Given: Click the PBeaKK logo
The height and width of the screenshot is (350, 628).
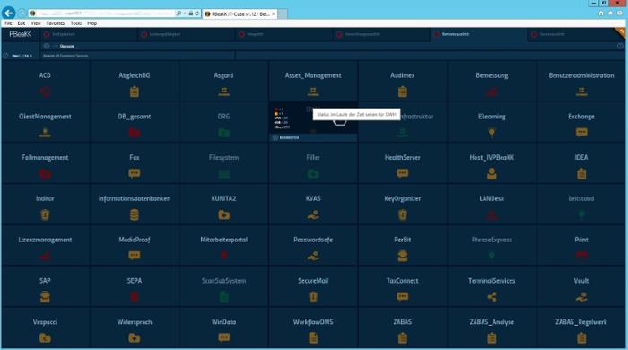Looking at the screenshot, I should (x=20, y=34).
